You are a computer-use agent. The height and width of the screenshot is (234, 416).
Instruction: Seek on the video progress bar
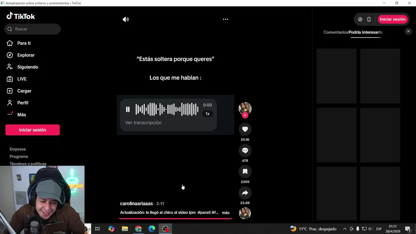tap(175, 218)
